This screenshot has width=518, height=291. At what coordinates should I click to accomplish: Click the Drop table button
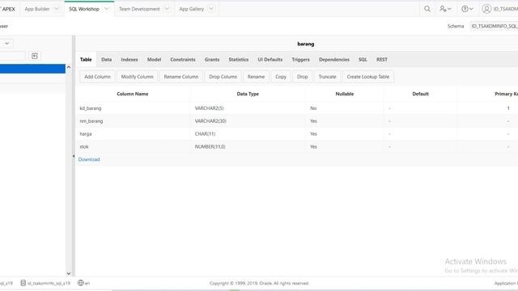click(302, 77)
